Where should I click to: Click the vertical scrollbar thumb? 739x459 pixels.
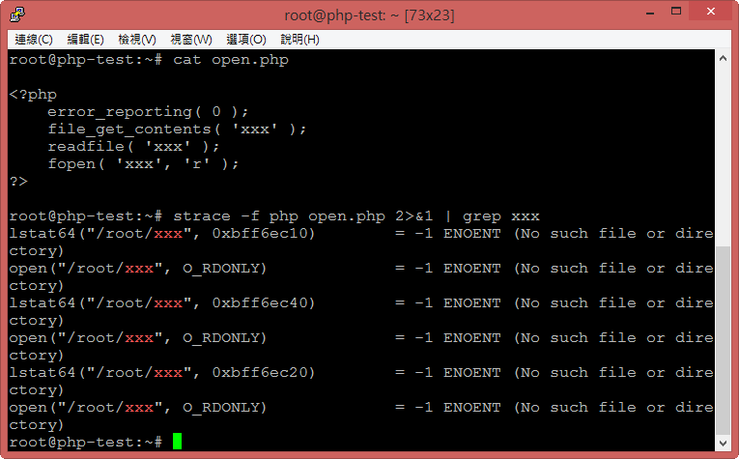tap(723, 340)
